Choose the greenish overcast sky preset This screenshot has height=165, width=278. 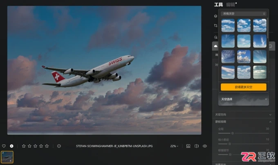coord(260,72)
